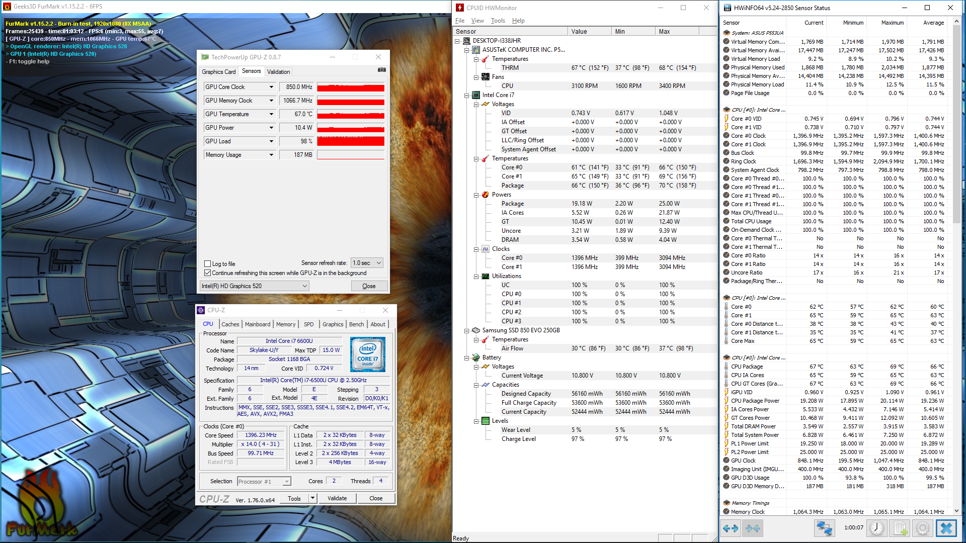The image size is (966, 543).
Task: Click Fans icon in HWMonitor tree
Action: [486, 77]
